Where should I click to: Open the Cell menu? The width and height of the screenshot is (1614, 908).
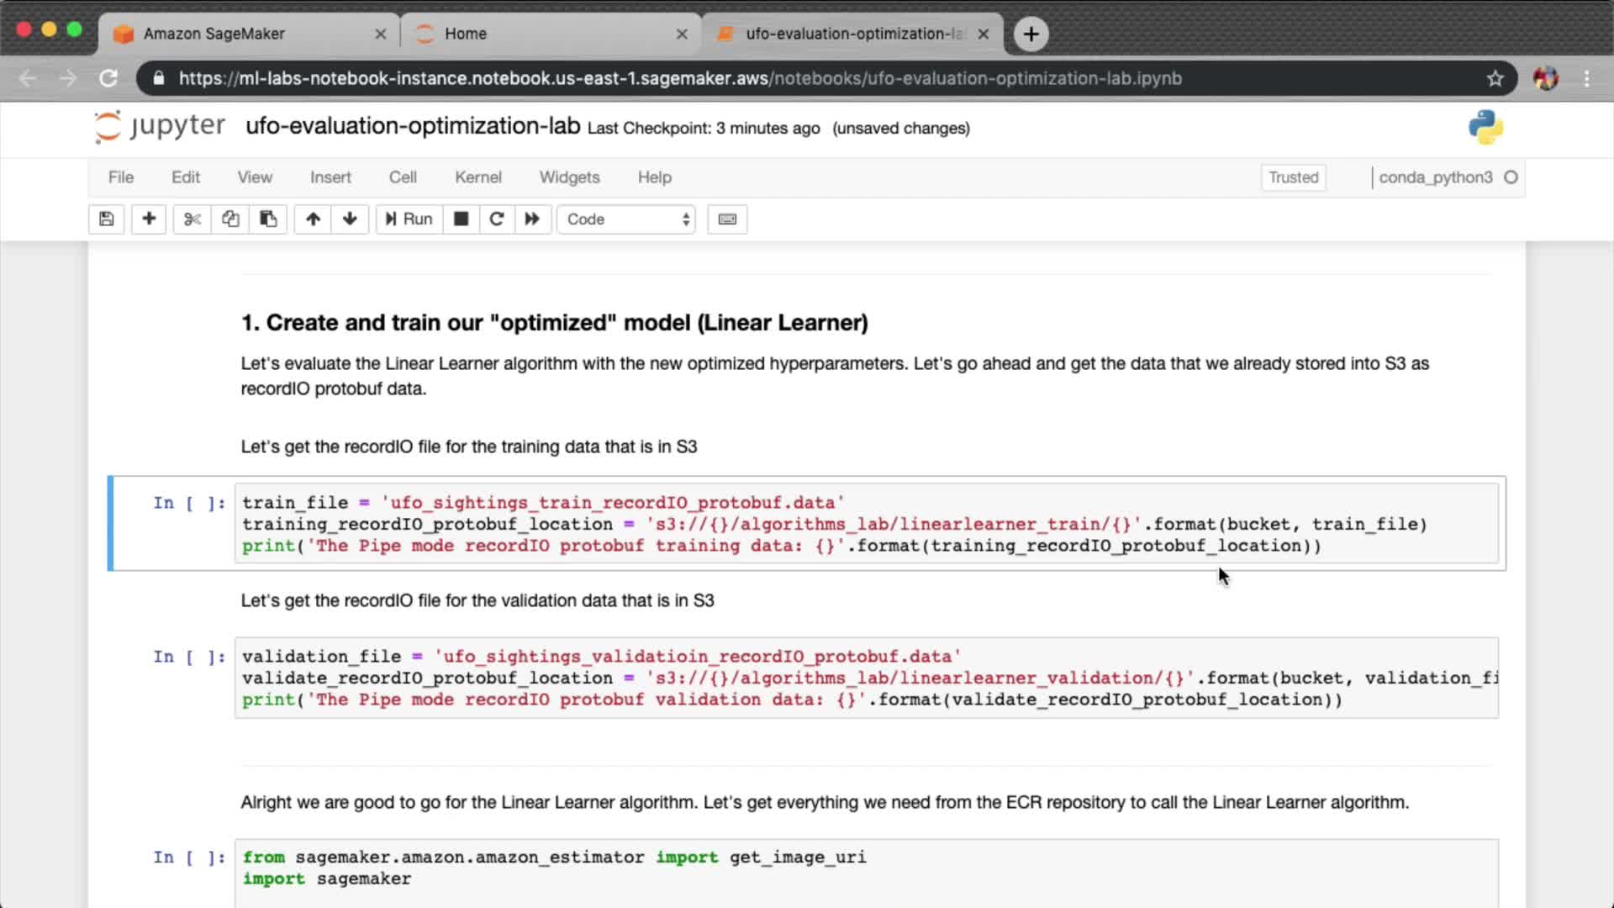coord(403,177)
